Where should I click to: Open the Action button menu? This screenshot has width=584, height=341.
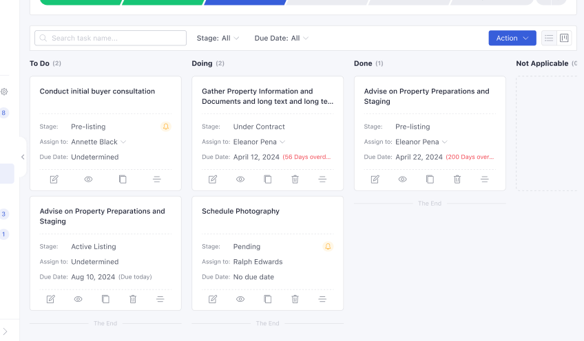pos(512,38)
